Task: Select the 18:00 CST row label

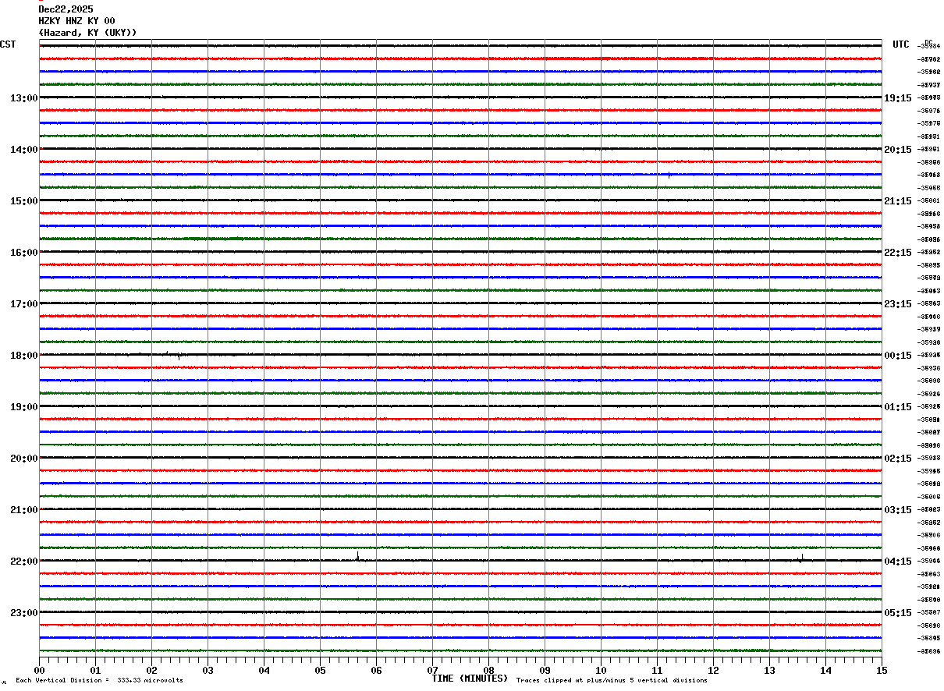Action: click(x=23, y=356)
